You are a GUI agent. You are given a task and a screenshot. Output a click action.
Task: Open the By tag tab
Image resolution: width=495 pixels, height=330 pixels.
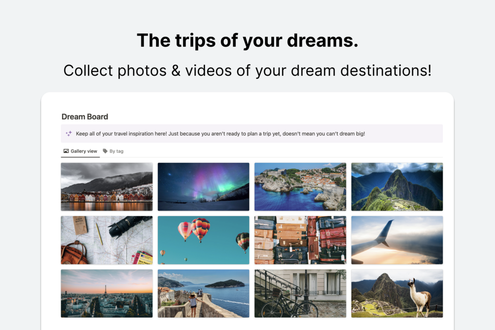[x=113, y=151]
